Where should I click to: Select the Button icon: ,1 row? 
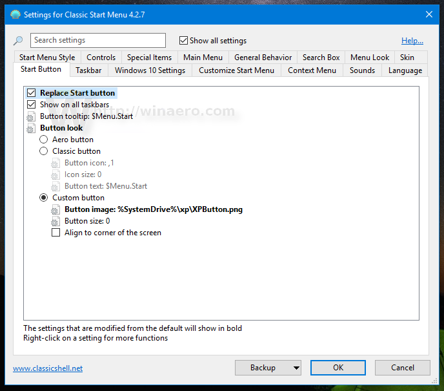[x=89, y=163]
